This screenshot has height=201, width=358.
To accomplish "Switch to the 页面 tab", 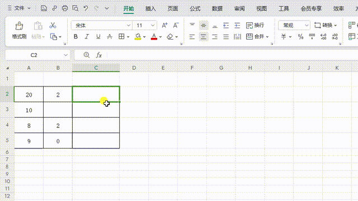I will click(x=173, y=9).
